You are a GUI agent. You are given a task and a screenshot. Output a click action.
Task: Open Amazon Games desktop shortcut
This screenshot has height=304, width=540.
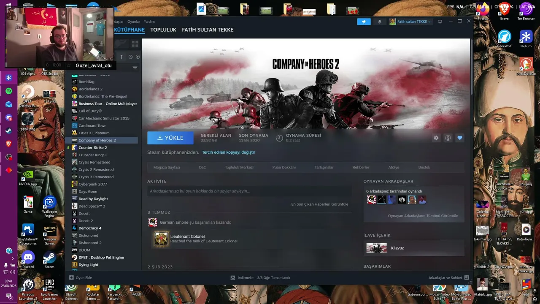point(50,234)
